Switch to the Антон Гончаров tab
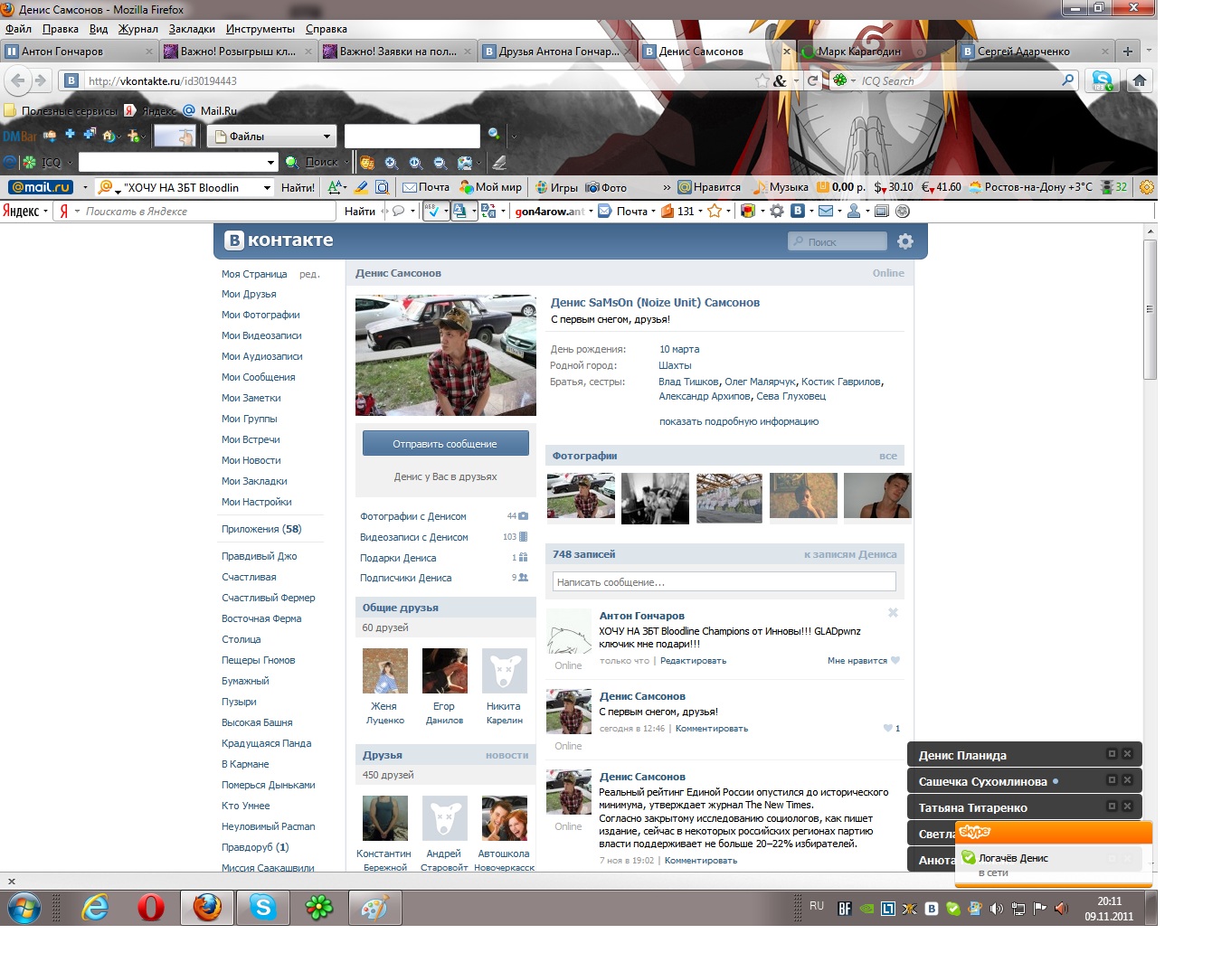The width and height of the screenshot is (1212, 962). (x=80, y=52)
